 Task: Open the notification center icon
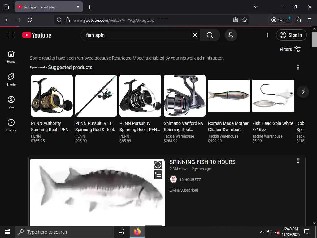[307, 232]
